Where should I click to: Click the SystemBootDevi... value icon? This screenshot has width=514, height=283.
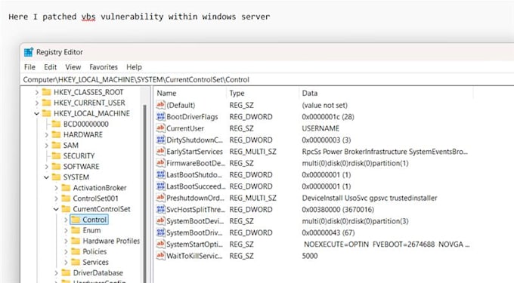160,221
